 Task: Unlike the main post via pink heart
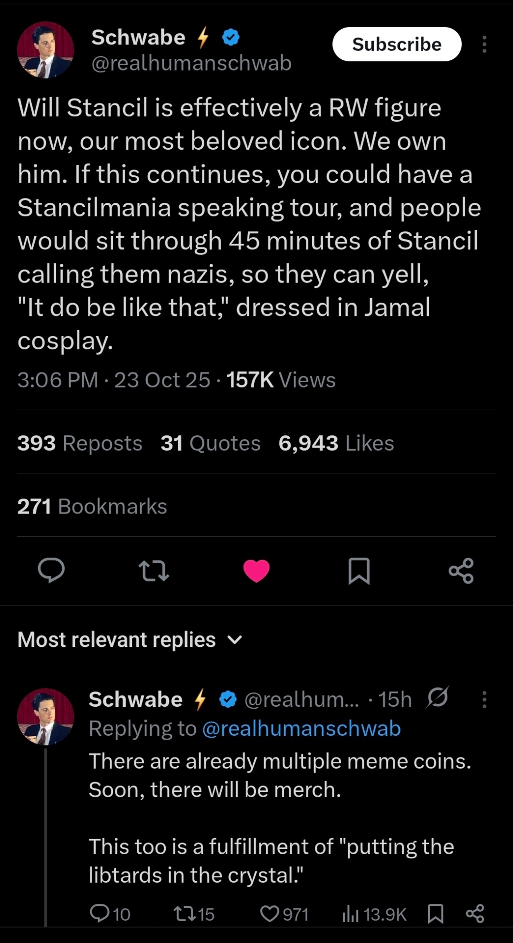point(256,571)
